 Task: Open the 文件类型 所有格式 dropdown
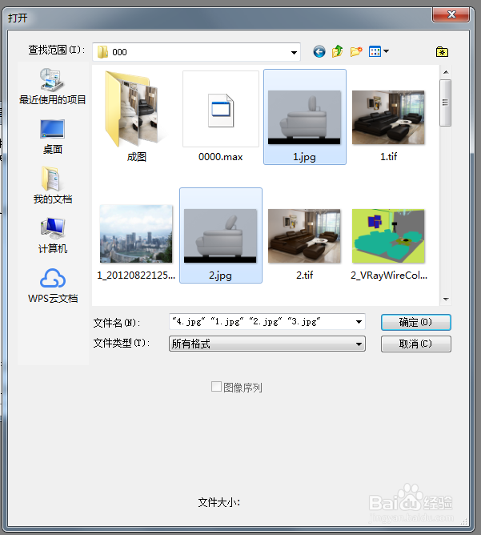(x=267, y=344)
